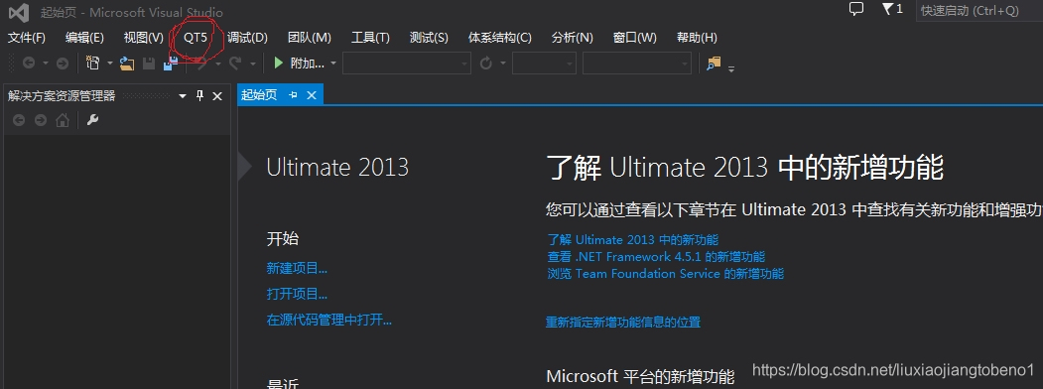Click the 新建项目... link
Viewport: 1043px width, 389px height.
297,269
